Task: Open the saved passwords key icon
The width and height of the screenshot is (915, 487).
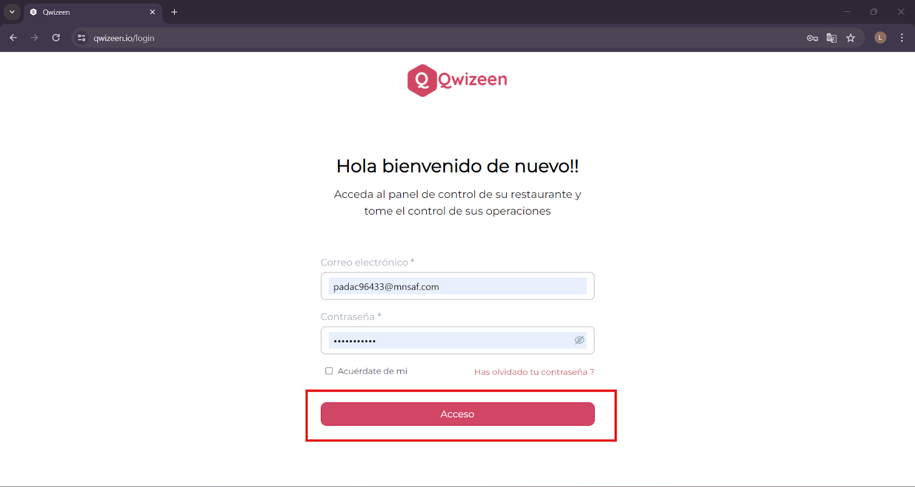Action: [812, 38]
